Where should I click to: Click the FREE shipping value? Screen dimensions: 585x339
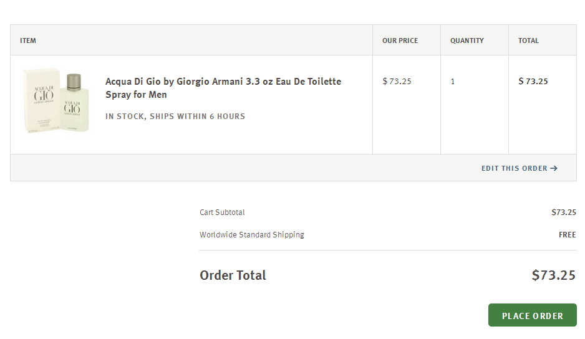(567, 235)
